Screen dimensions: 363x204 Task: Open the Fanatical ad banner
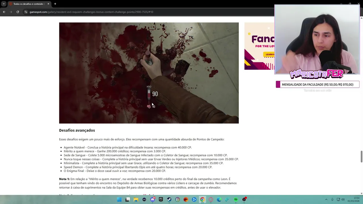coord(259,46)
